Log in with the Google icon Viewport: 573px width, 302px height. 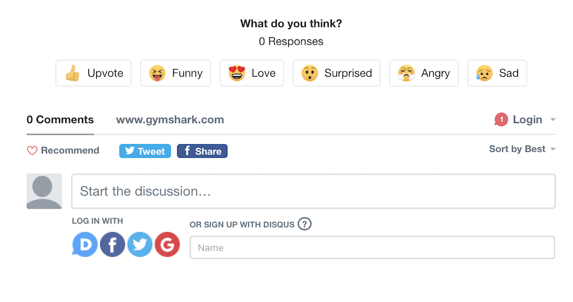[x=167, y=245]
